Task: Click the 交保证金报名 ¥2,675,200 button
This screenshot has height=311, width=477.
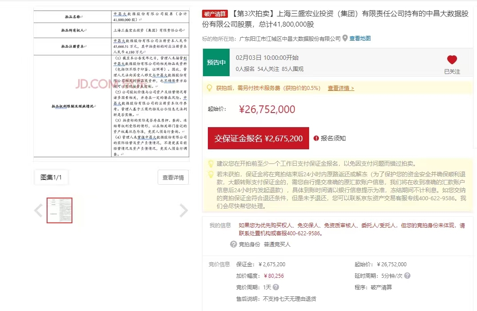Action: click(258, 138)
